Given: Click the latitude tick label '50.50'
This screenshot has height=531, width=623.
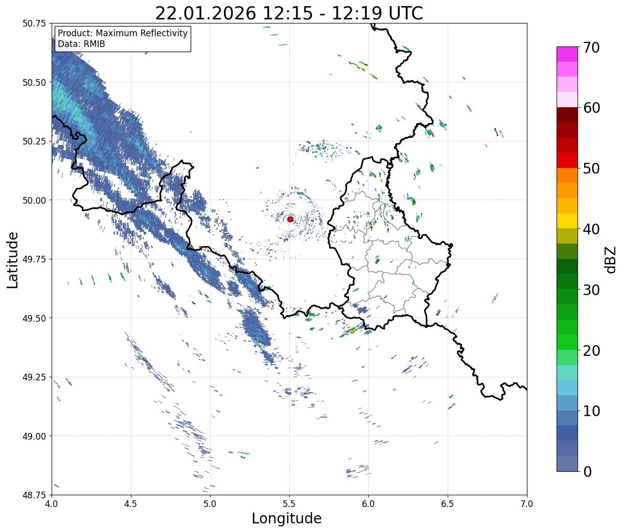Looking at the screenshot, I should coord(34,82).
